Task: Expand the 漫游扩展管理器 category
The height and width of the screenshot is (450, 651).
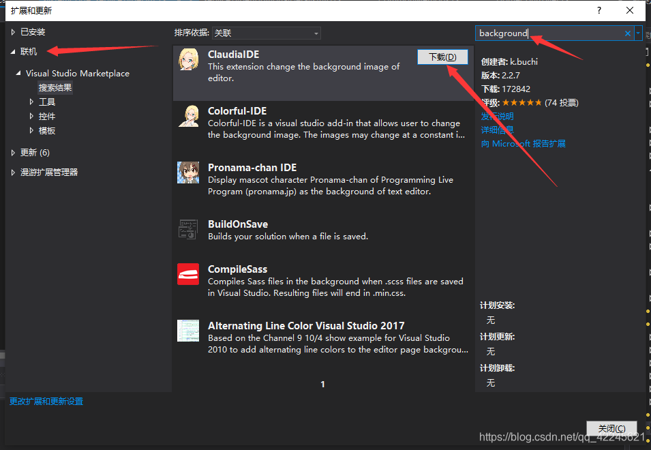Action: pyautogui.click(x=13, y=172)
